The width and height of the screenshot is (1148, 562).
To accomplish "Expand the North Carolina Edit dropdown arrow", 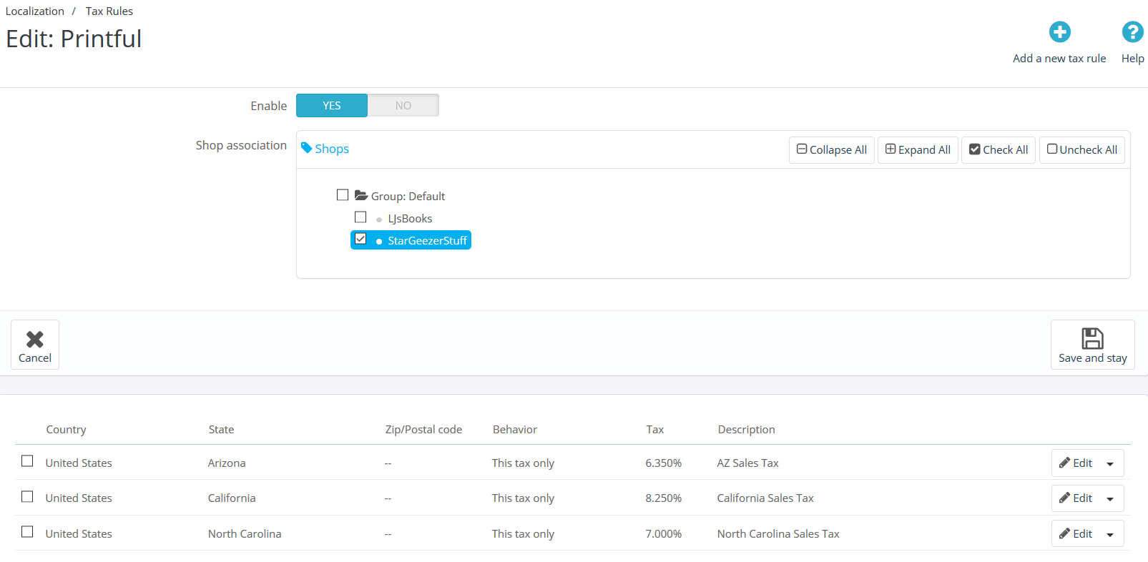I will [1110, 535].
